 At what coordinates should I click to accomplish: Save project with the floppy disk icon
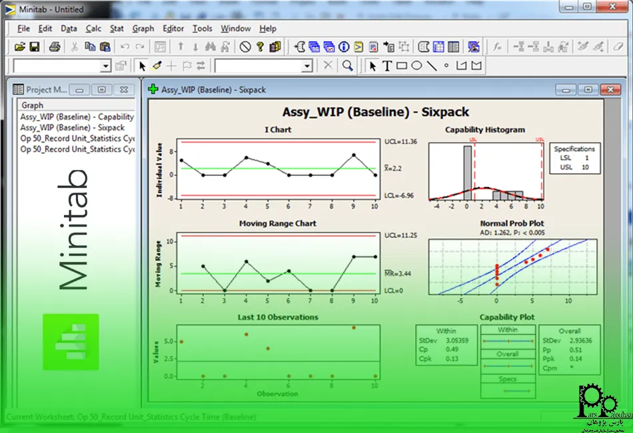[x=34, y=47]
